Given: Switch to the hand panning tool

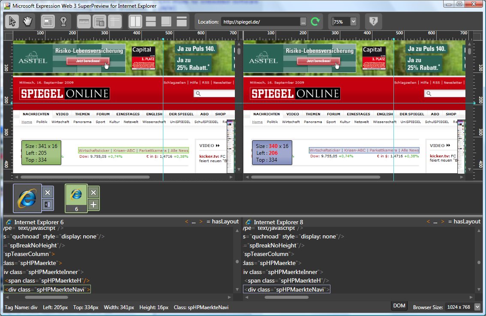Looking at the screenshot, I should (27, 21).
